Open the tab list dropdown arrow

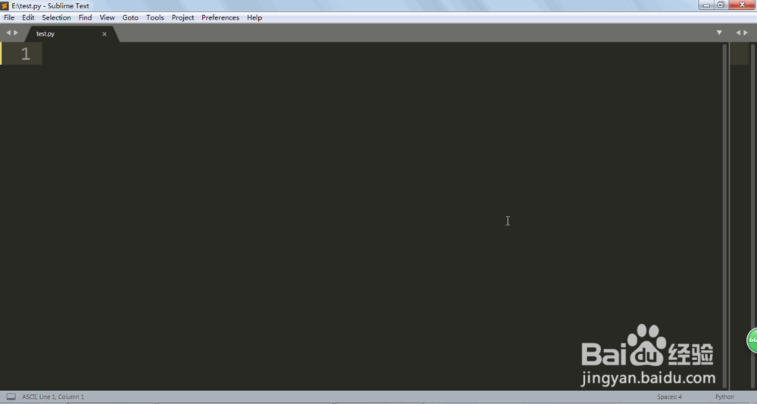tap(719, 33)
